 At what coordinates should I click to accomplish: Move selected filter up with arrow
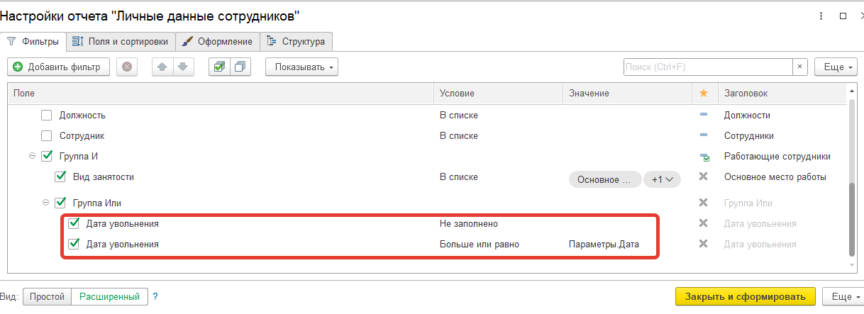pos(162,67)
